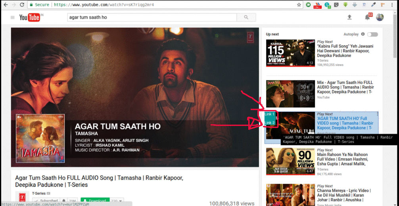Click the Up next heading
Viewport: 399px width, 206px height.
pyautogui.click(x=272, y=34)
